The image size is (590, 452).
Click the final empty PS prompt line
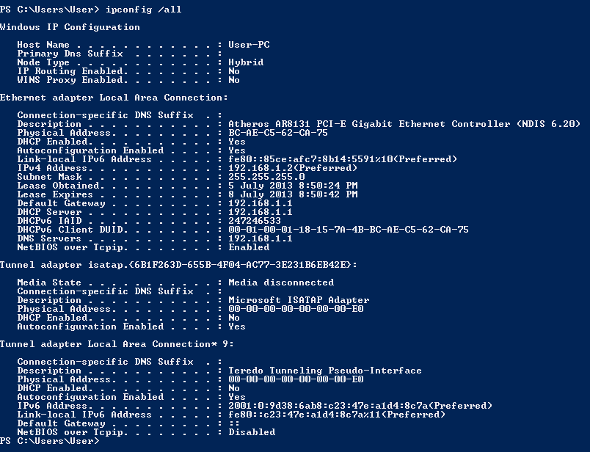click(x=49, y=441)
